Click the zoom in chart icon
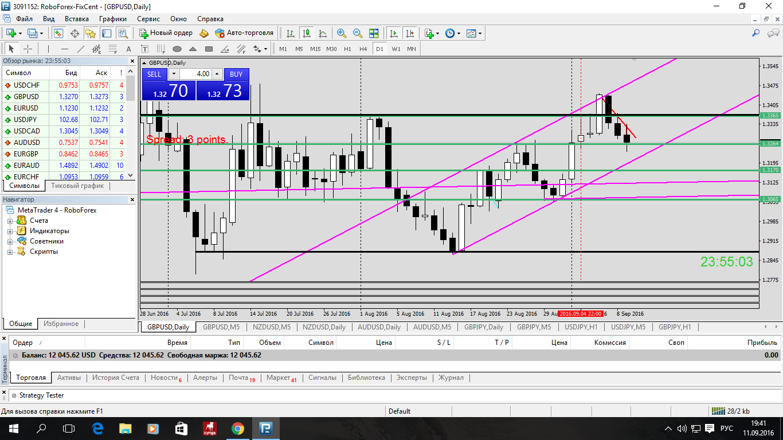Viewport: 783px width, 440px height. [x=342, y=33]
